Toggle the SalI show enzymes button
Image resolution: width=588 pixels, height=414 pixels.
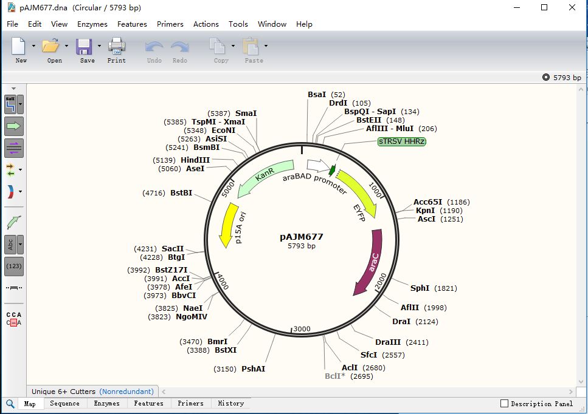10,104
